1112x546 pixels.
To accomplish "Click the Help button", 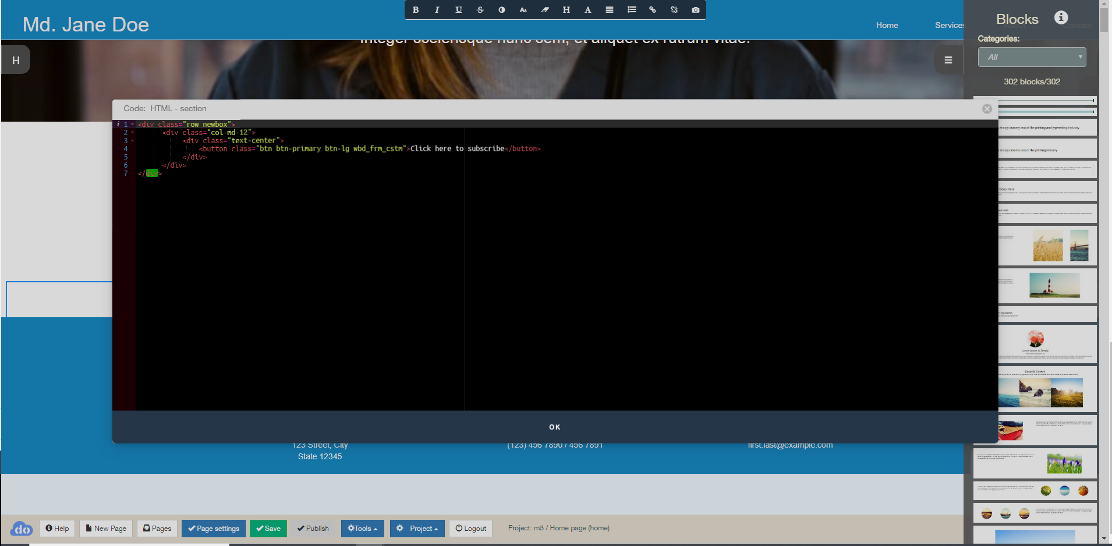I will pyautogui.click(x=57, y=529).
